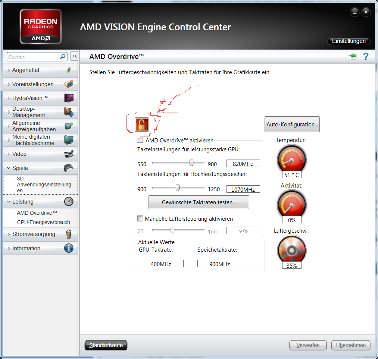
Task: Open 3D-Anwendungseinstellungen page
Action: 40,185
